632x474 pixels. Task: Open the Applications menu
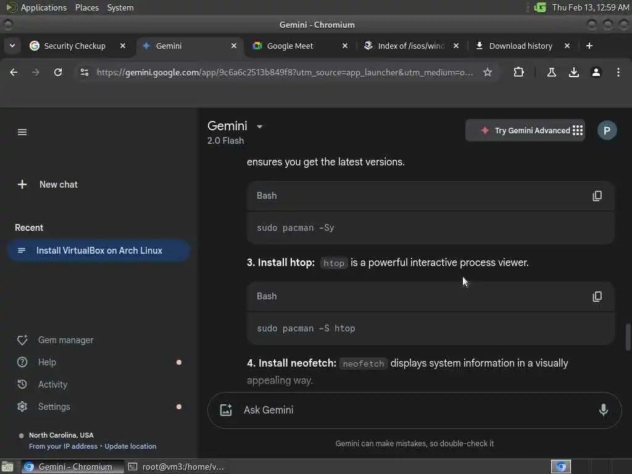pos(36,7)
